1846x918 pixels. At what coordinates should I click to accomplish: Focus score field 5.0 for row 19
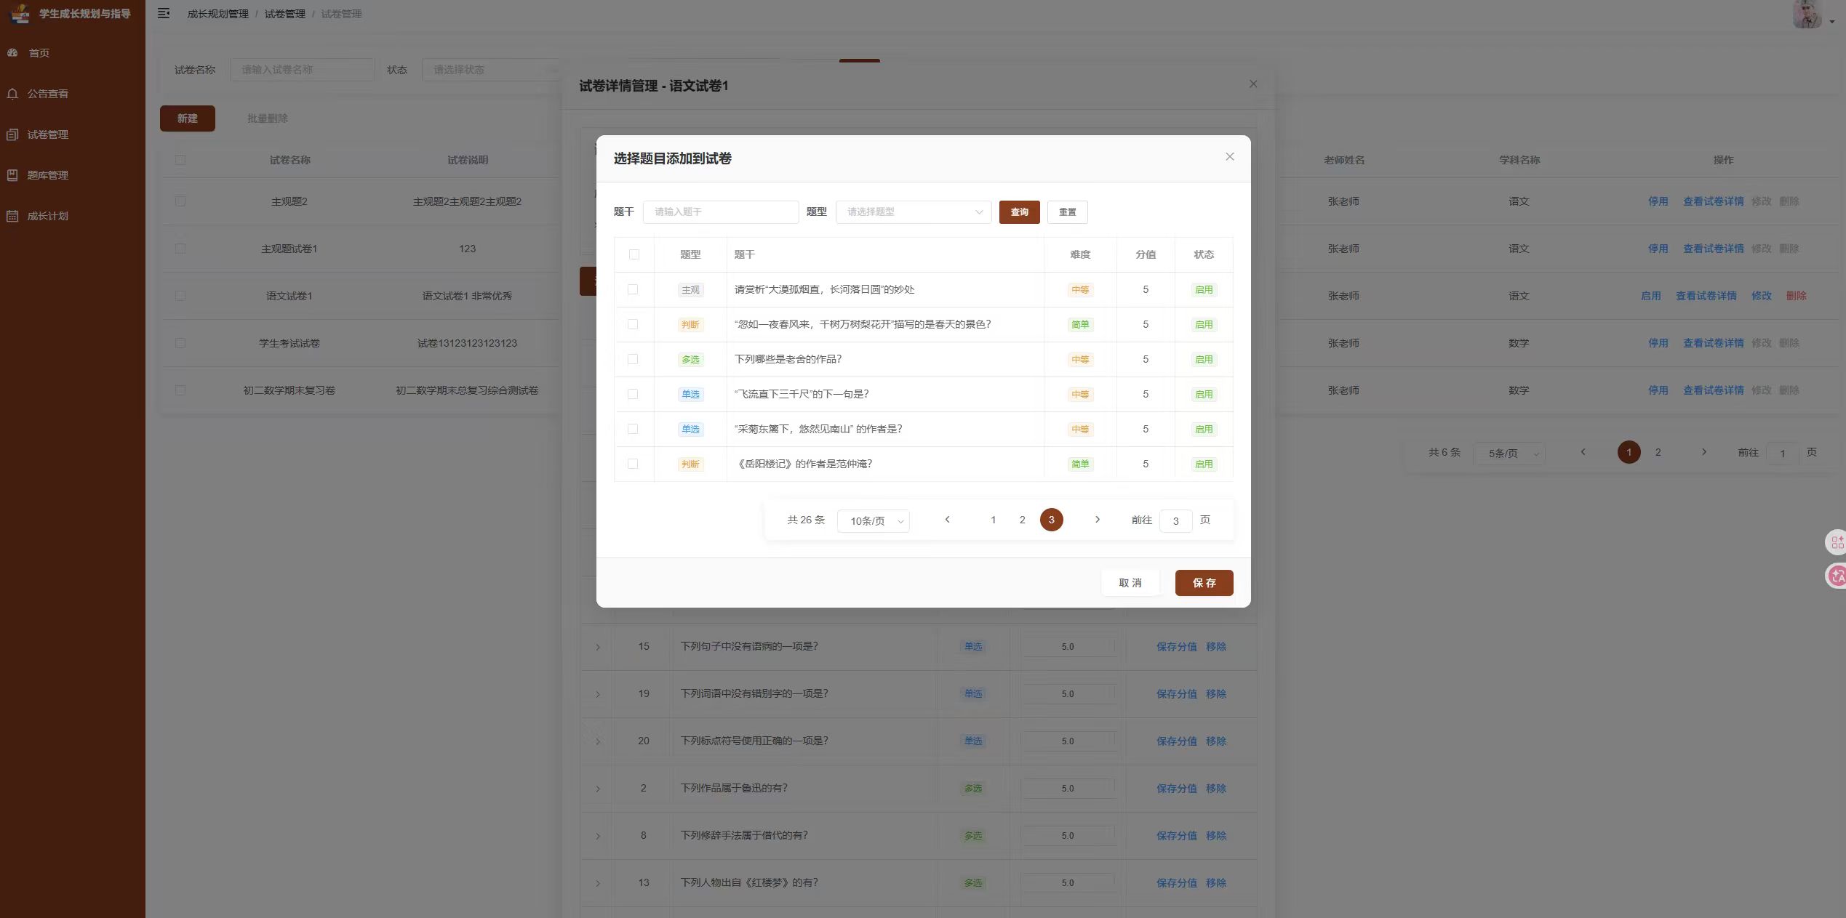(x=1067, y=693)
